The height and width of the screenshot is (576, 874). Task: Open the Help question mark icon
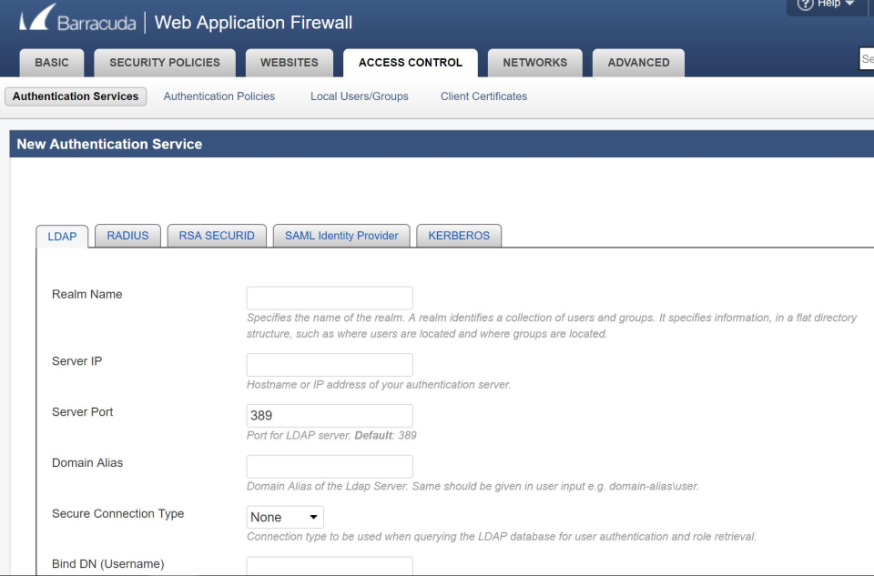coord(806,5)
